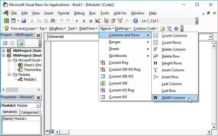Open the Help question mark icon
Image resolution: width=218 pixels, height=136 pixels.
pyautogui.click(x=136, y=21)
